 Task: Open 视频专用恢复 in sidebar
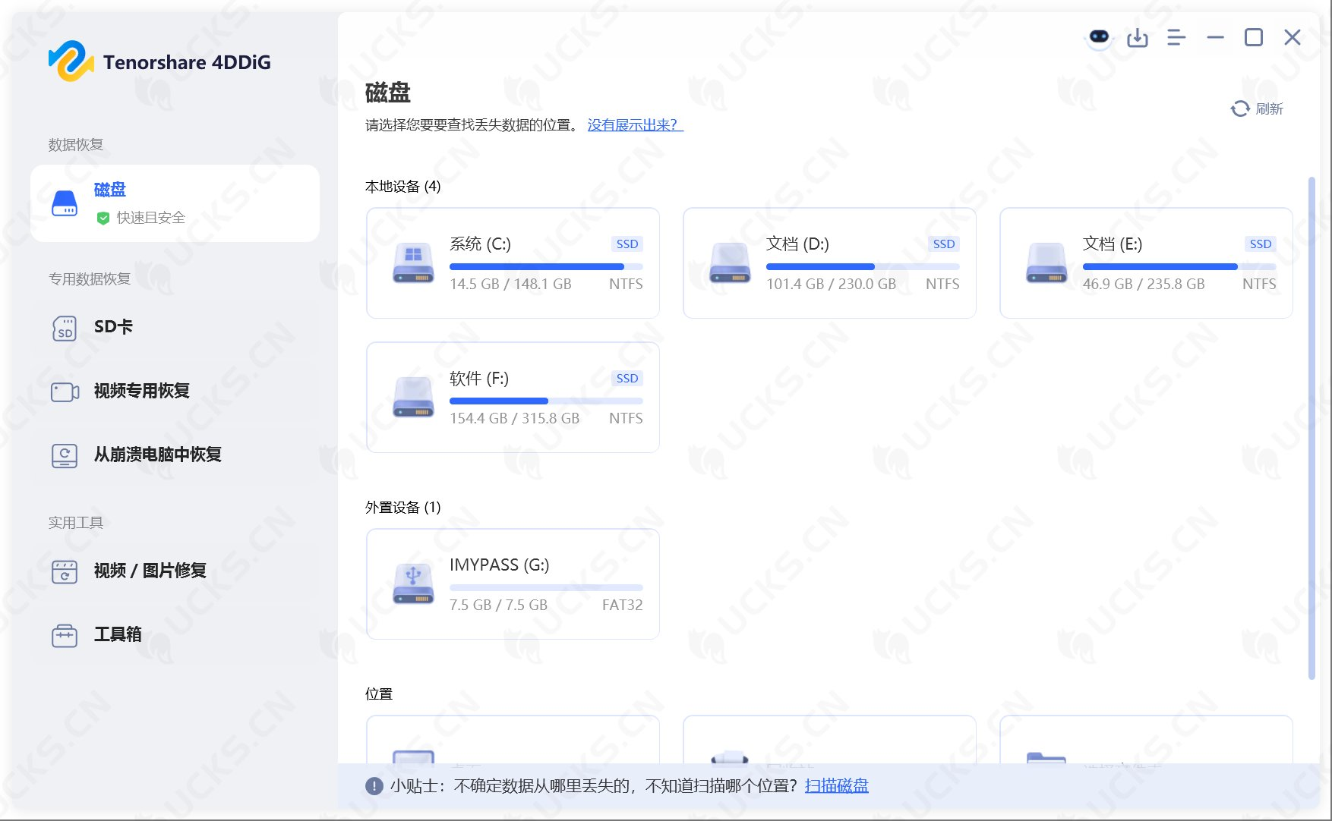175,391
